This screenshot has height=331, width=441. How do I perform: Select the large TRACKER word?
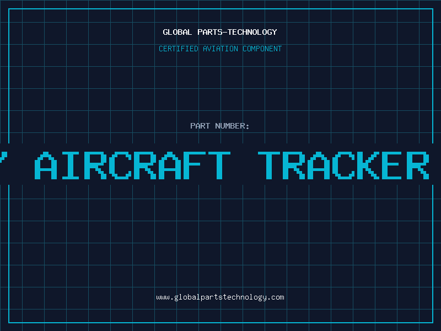343,165
